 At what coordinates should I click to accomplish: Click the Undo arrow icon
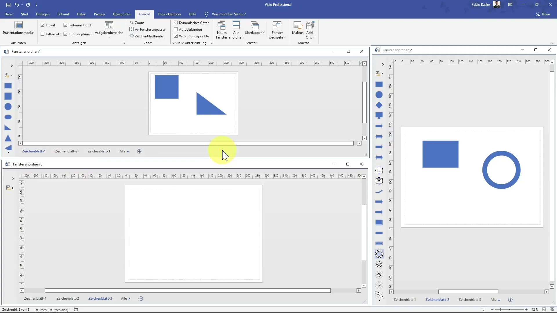(17, 5)
